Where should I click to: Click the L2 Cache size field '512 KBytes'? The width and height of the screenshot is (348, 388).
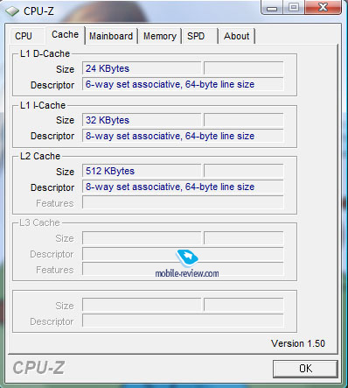click(142, 171)
